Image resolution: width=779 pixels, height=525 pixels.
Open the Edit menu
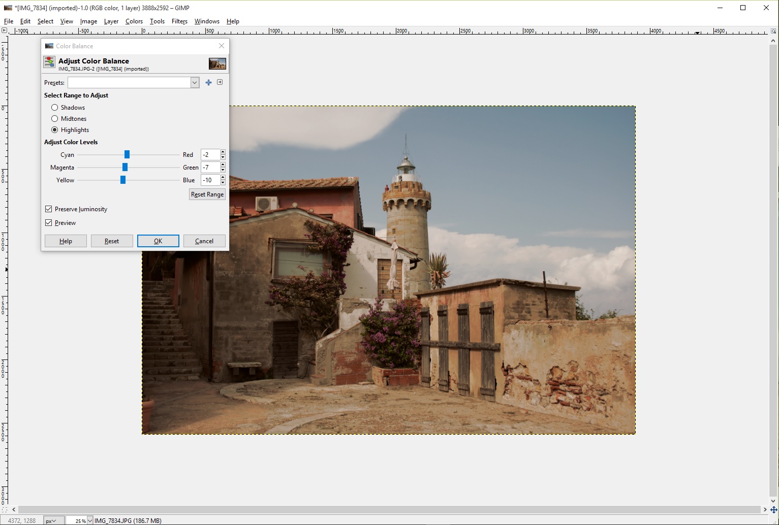coord(25,21)
